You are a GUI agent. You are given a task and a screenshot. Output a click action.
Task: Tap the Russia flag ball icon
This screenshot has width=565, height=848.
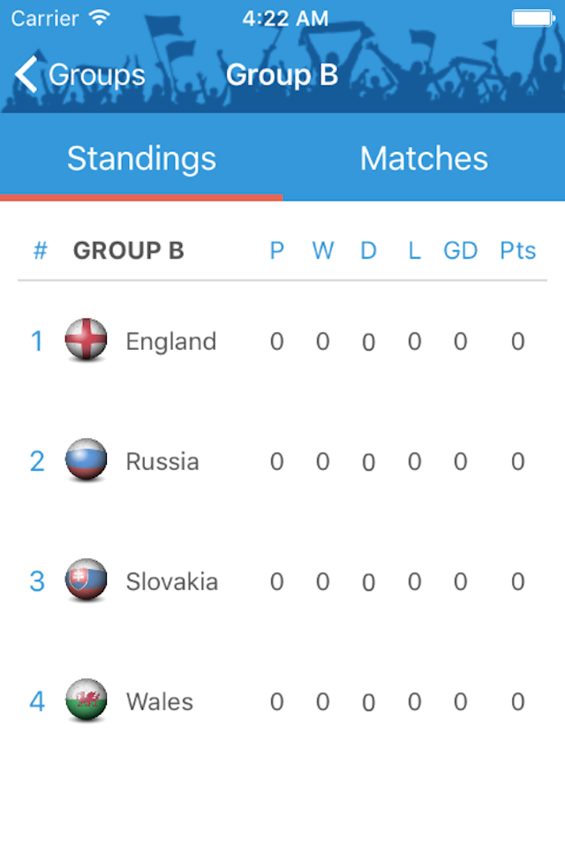pos(86,459)
